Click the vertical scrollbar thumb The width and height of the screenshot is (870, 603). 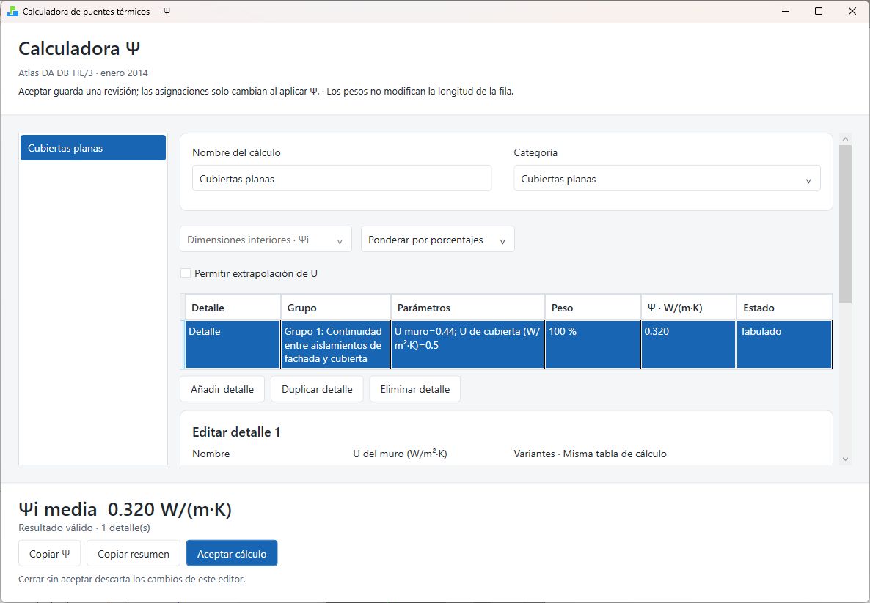(x=846, y=224)
